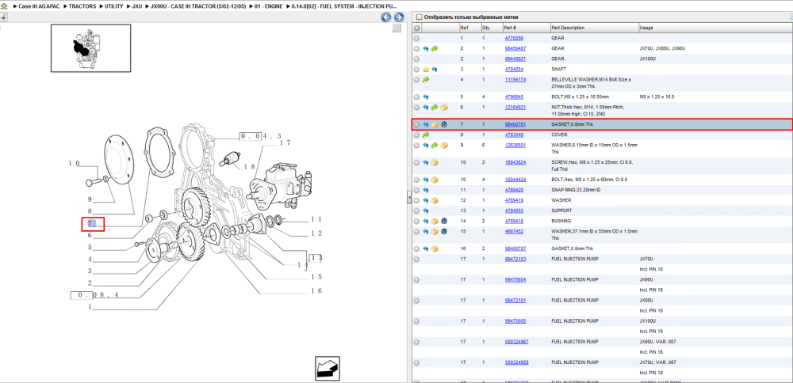Open part number link 11194174
Image resolution: width=793 pixels, height=383 pixels.
click(x=515, y=80)
